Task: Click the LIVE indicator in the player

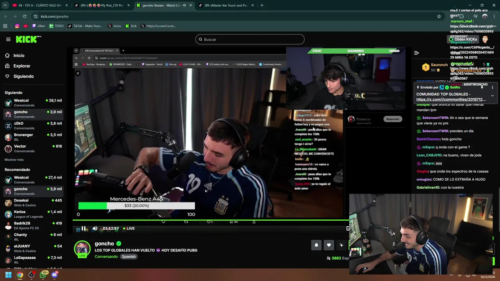Action: coord(129,229)
